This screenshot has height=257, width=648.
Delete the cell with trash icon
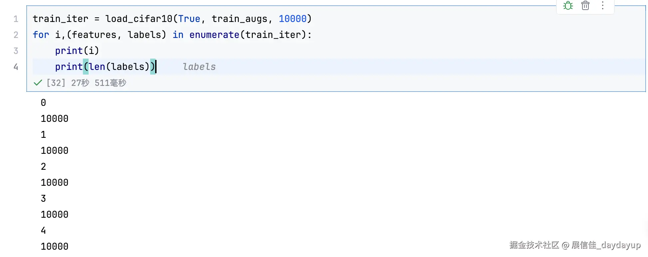pos(585,6)
